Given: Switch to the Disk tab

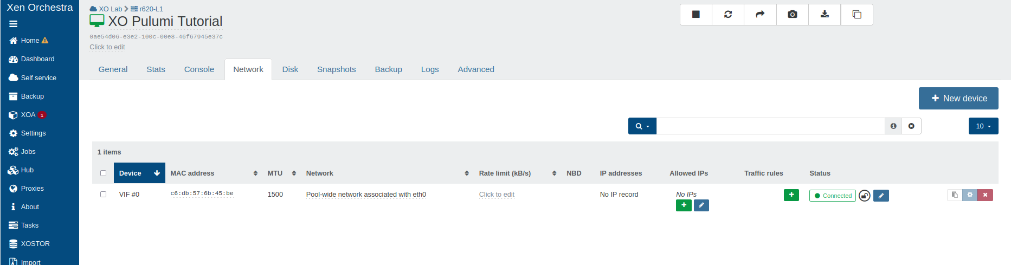Looking at the screenshot, I should (x=290, y=69).
